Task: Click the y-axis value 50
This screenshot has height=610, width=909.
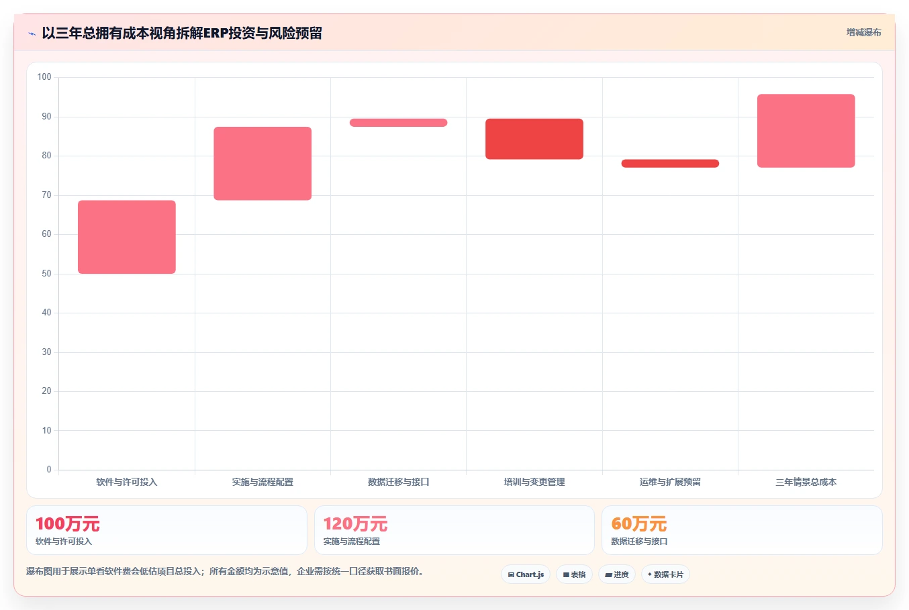Action: click(x=46, y=274)
